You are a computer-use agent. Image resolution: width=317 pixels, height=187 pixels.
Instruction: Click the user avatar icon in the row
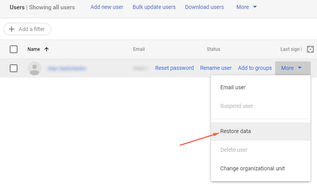(x=35, y=68)
